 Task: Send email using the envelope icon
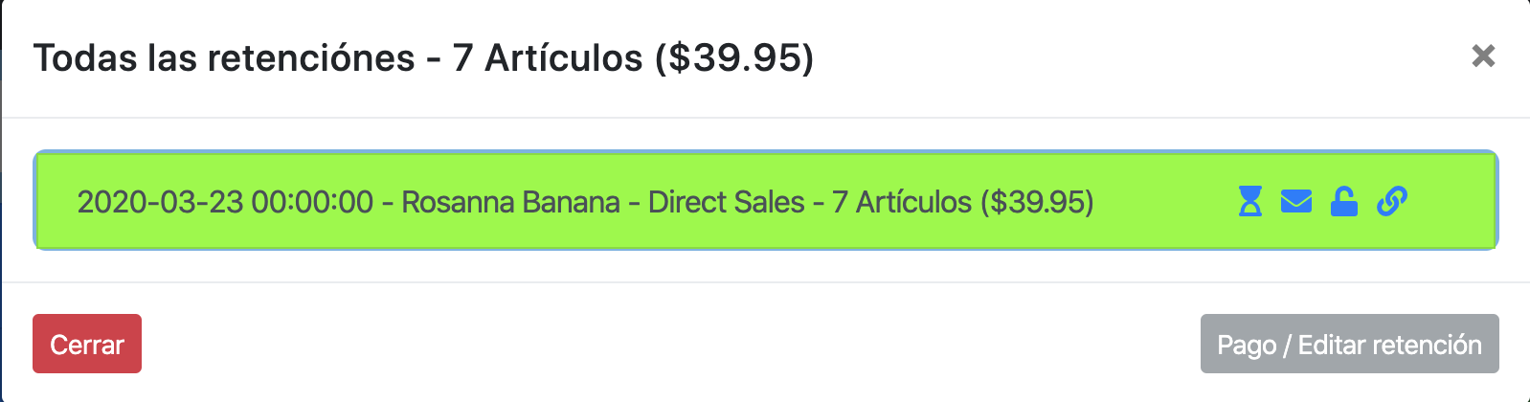[x=1296, y=201]
